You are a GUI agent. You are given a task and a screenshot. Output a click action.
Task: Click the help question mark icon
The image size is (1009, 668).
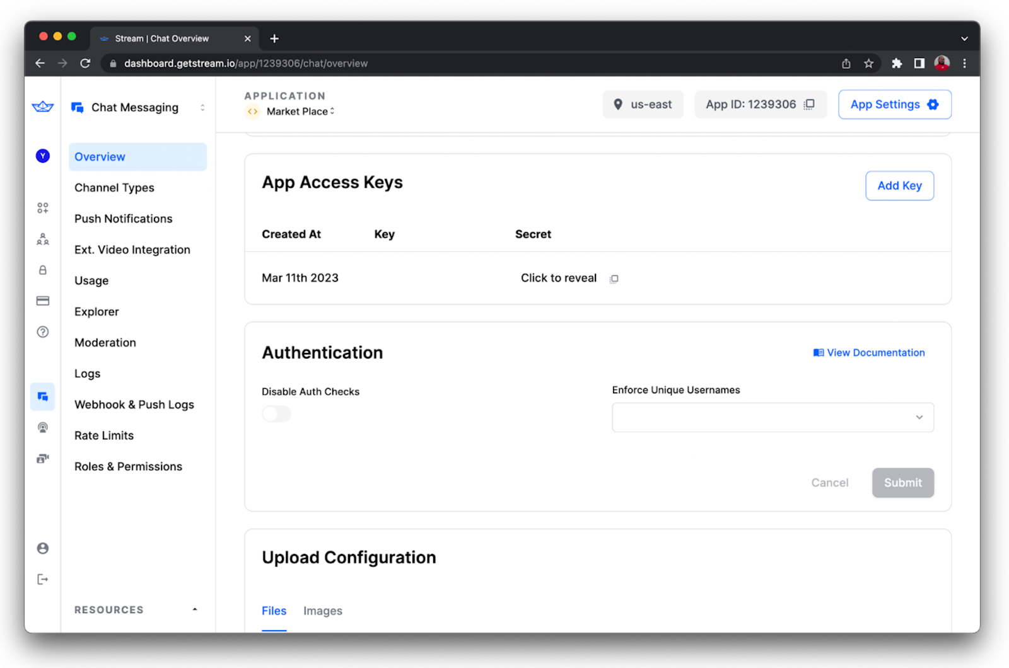coord(42,331)
